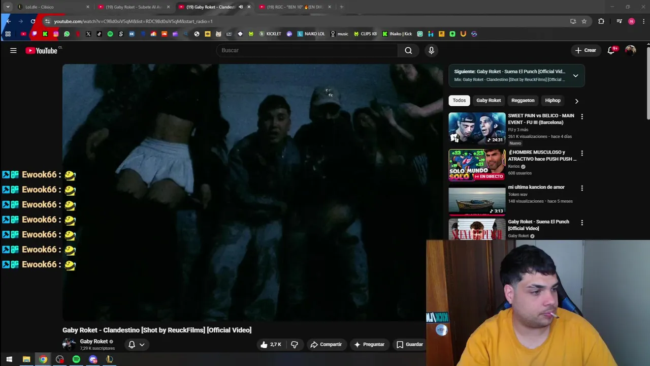Open options for HOMBRE MUSCULOSO live video
The height and width of the screenshot is (366, 650).
582,153
